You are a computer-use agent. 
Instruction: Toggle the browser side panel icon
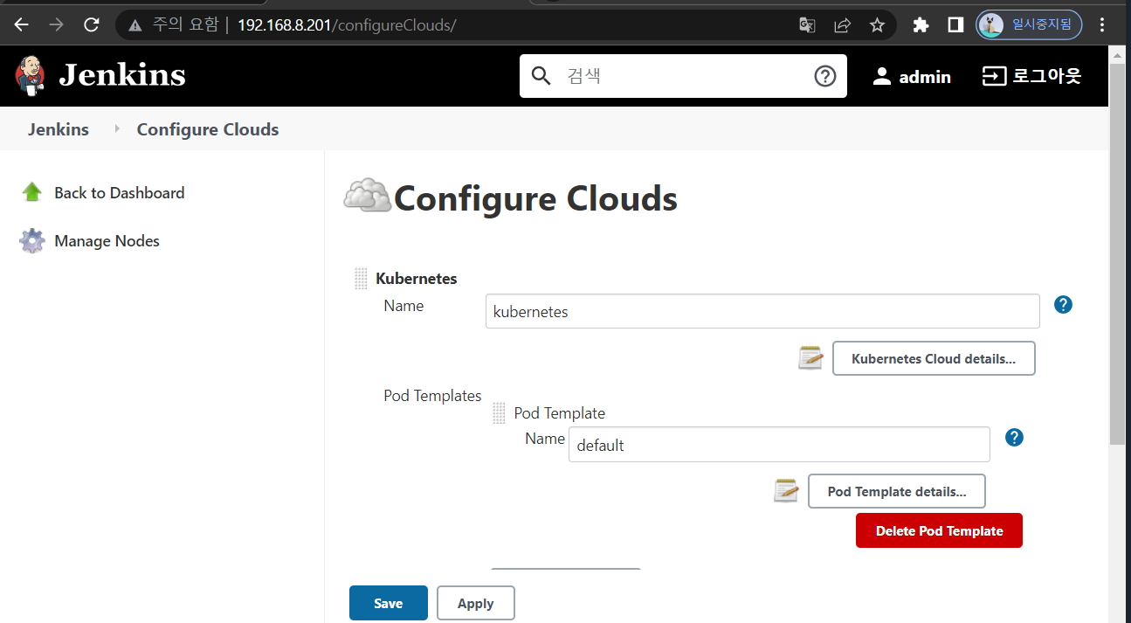coord(955,25)
